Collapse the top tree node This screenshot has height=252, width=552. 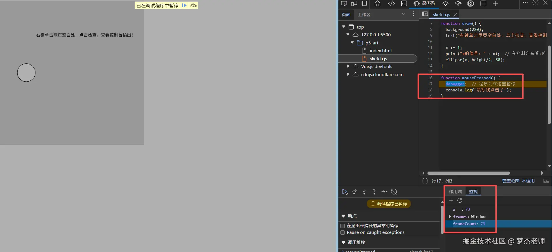point(344,27)
